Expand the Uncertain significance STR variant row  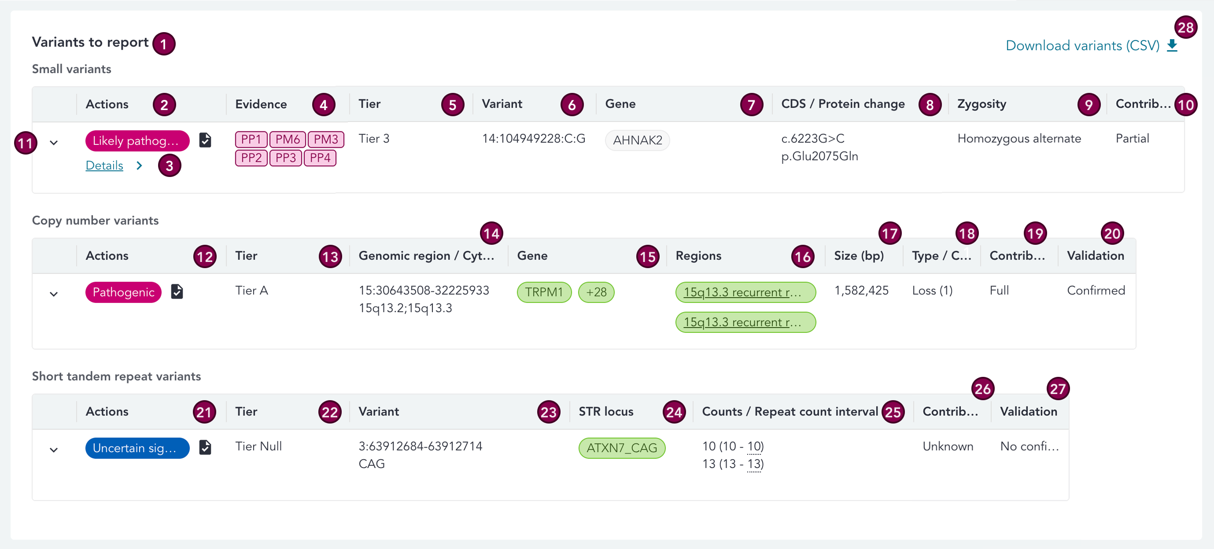coord(54,450)
